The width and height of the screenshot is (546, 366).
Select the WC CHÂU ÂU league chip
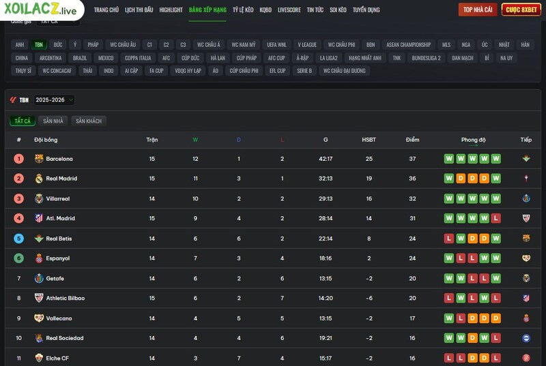pyautogui.click(x=122, y=44)
